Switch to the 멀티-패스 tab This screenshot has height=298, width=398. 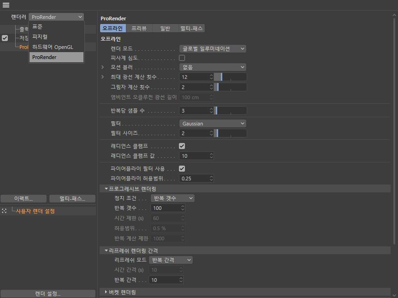(x=191, y=28)
